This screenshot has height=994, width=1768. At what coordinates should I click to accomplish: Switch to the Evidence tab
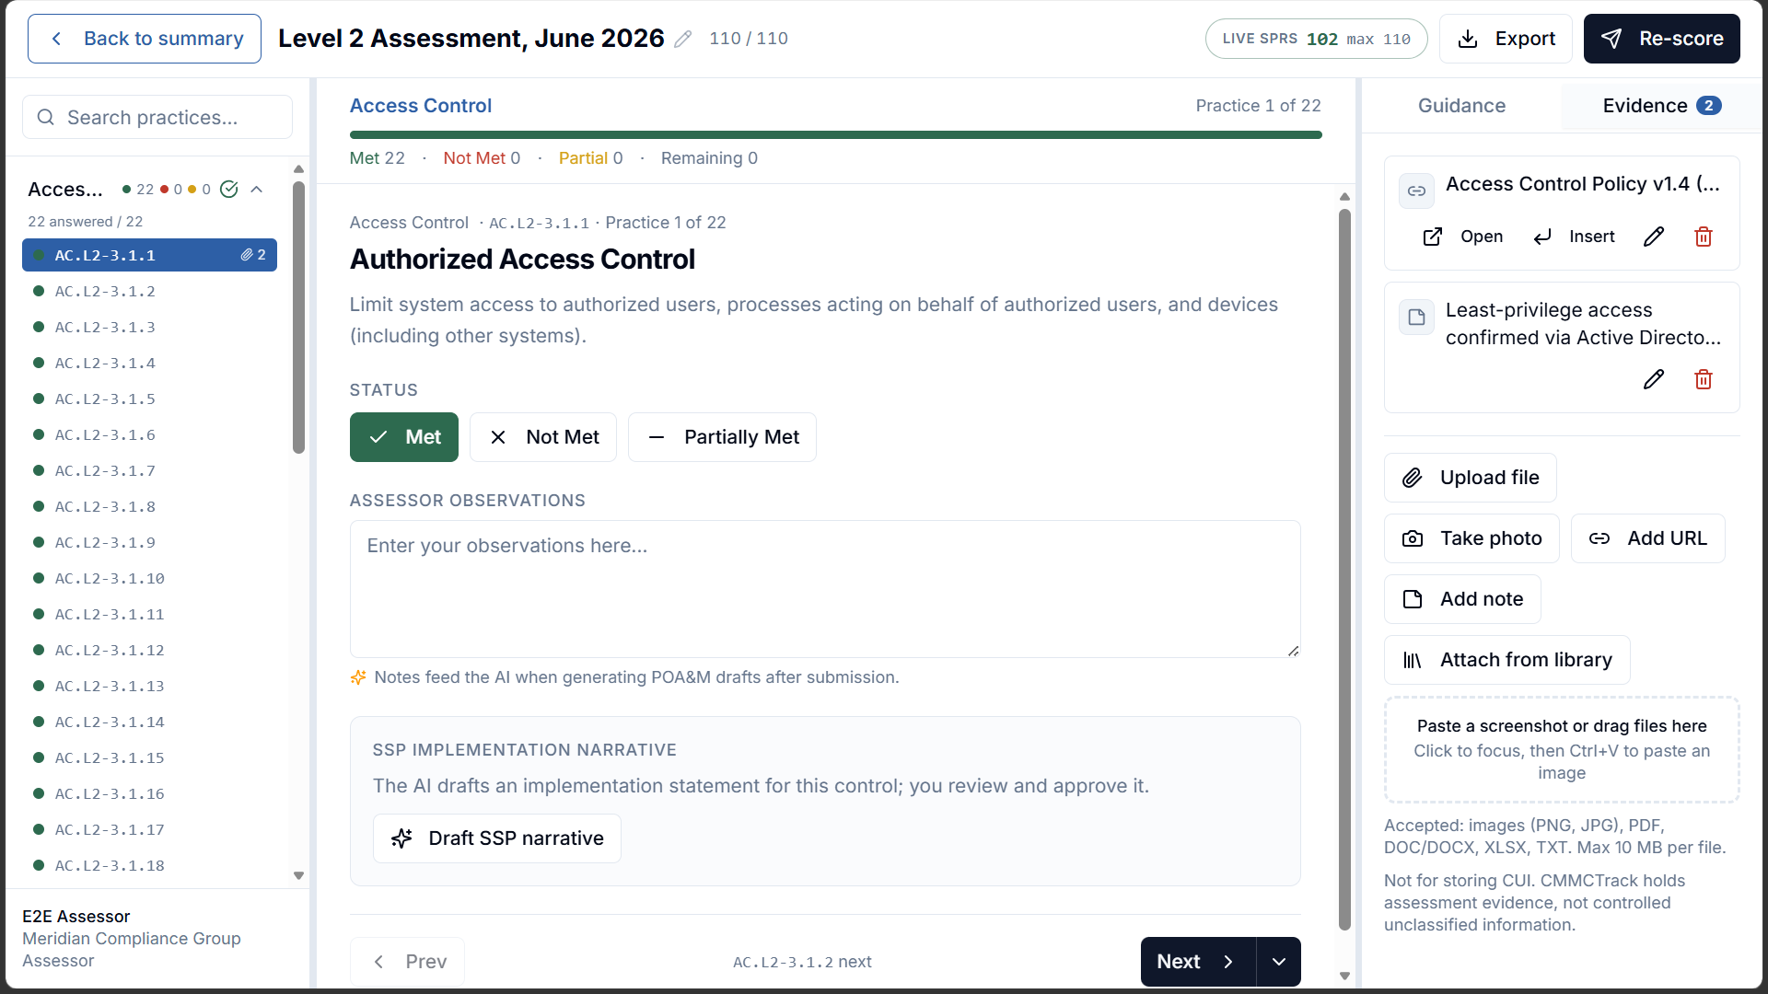1661,106
